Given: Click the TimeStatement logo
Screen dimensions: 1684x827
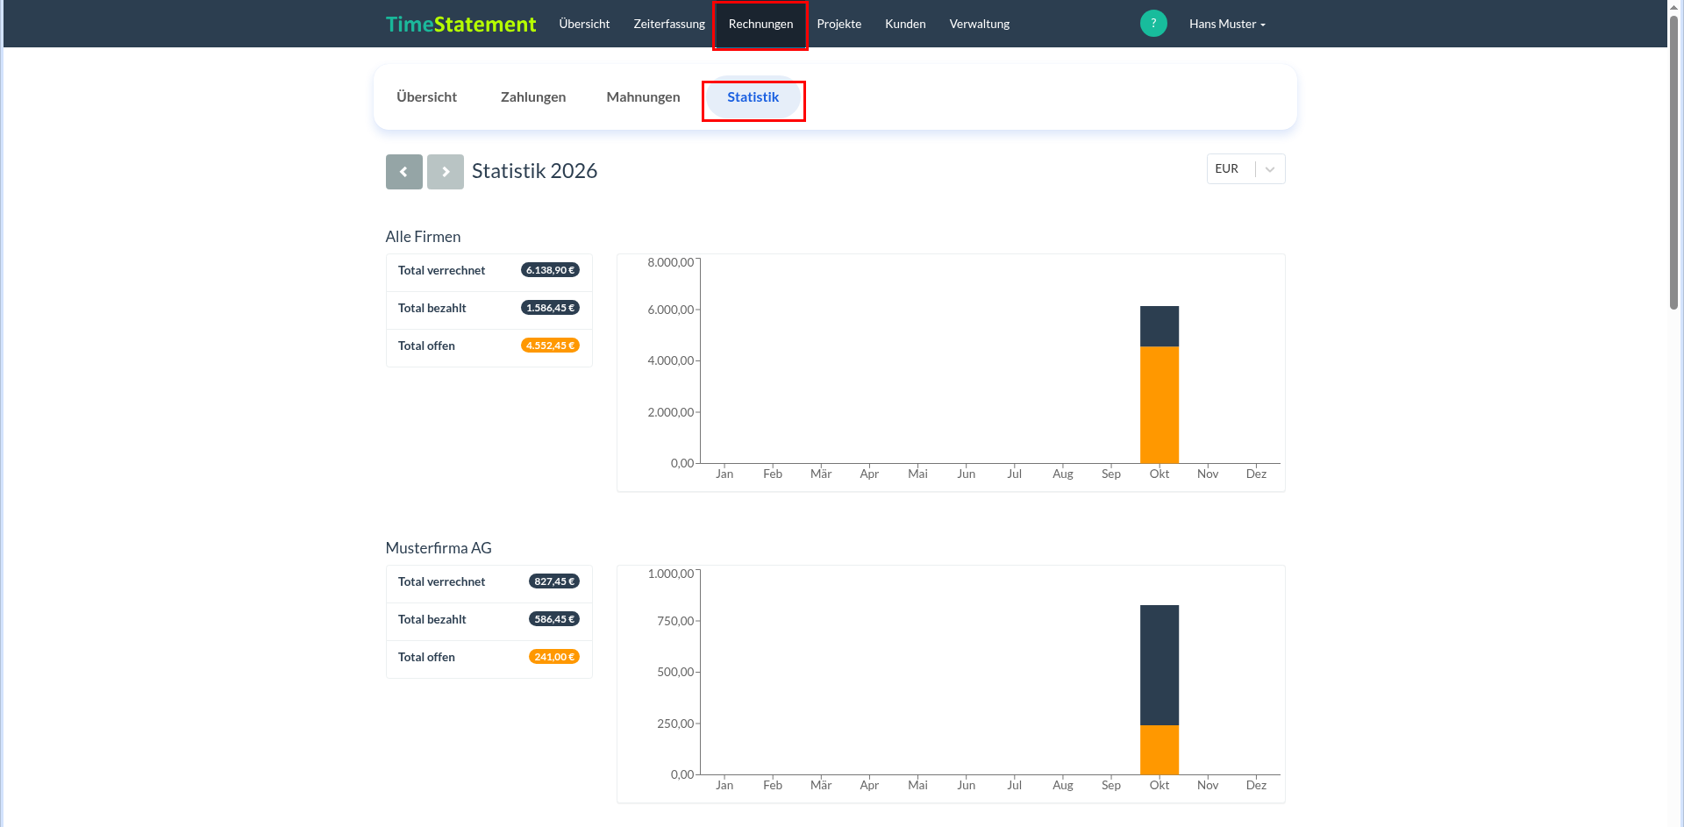Looking at the screenshot, I should (x=460, y=24).
